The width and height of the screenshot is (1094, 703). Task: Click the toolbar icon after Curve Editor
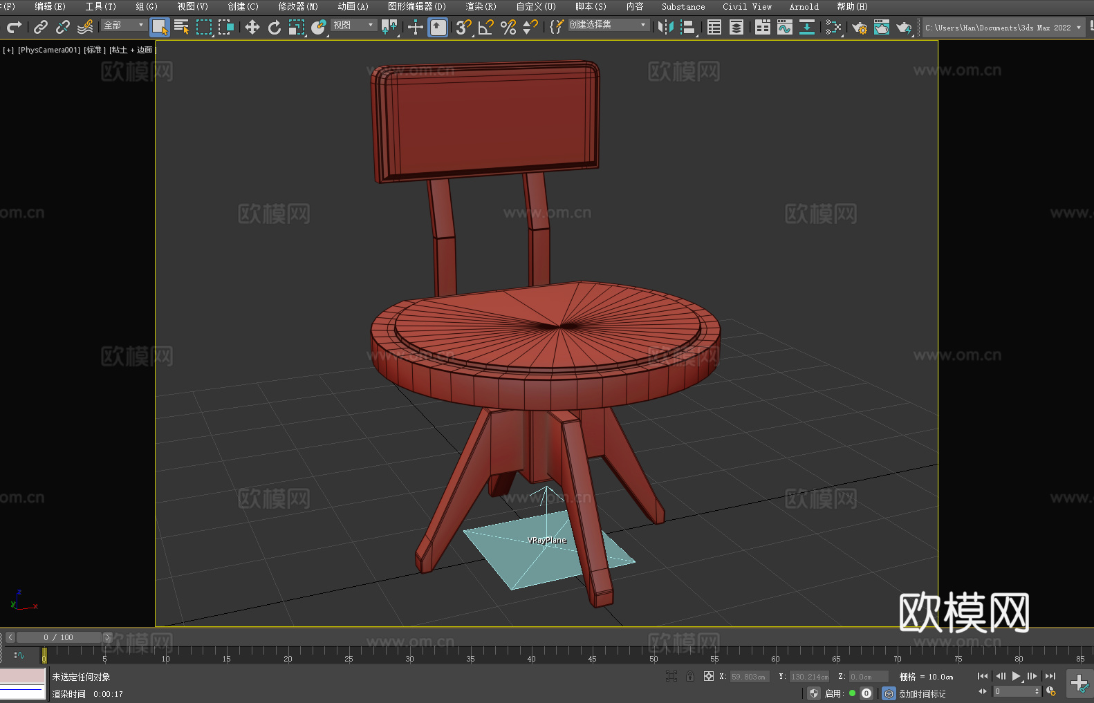tap(807, 27)
